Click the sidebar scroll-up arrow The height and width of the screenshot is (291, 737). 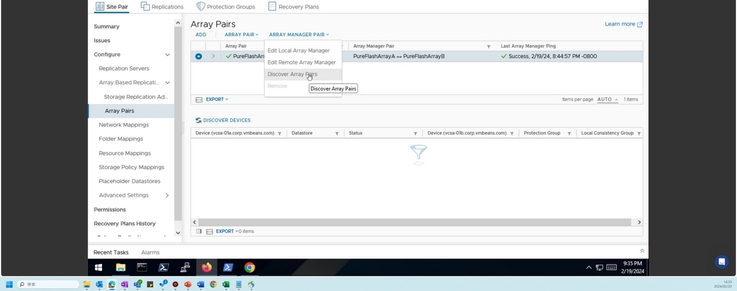[x=178, y=23]
